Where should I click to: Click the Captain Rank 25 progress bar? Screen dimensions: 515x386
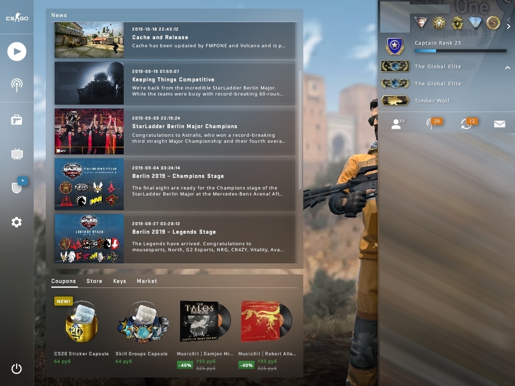(460, 51)
